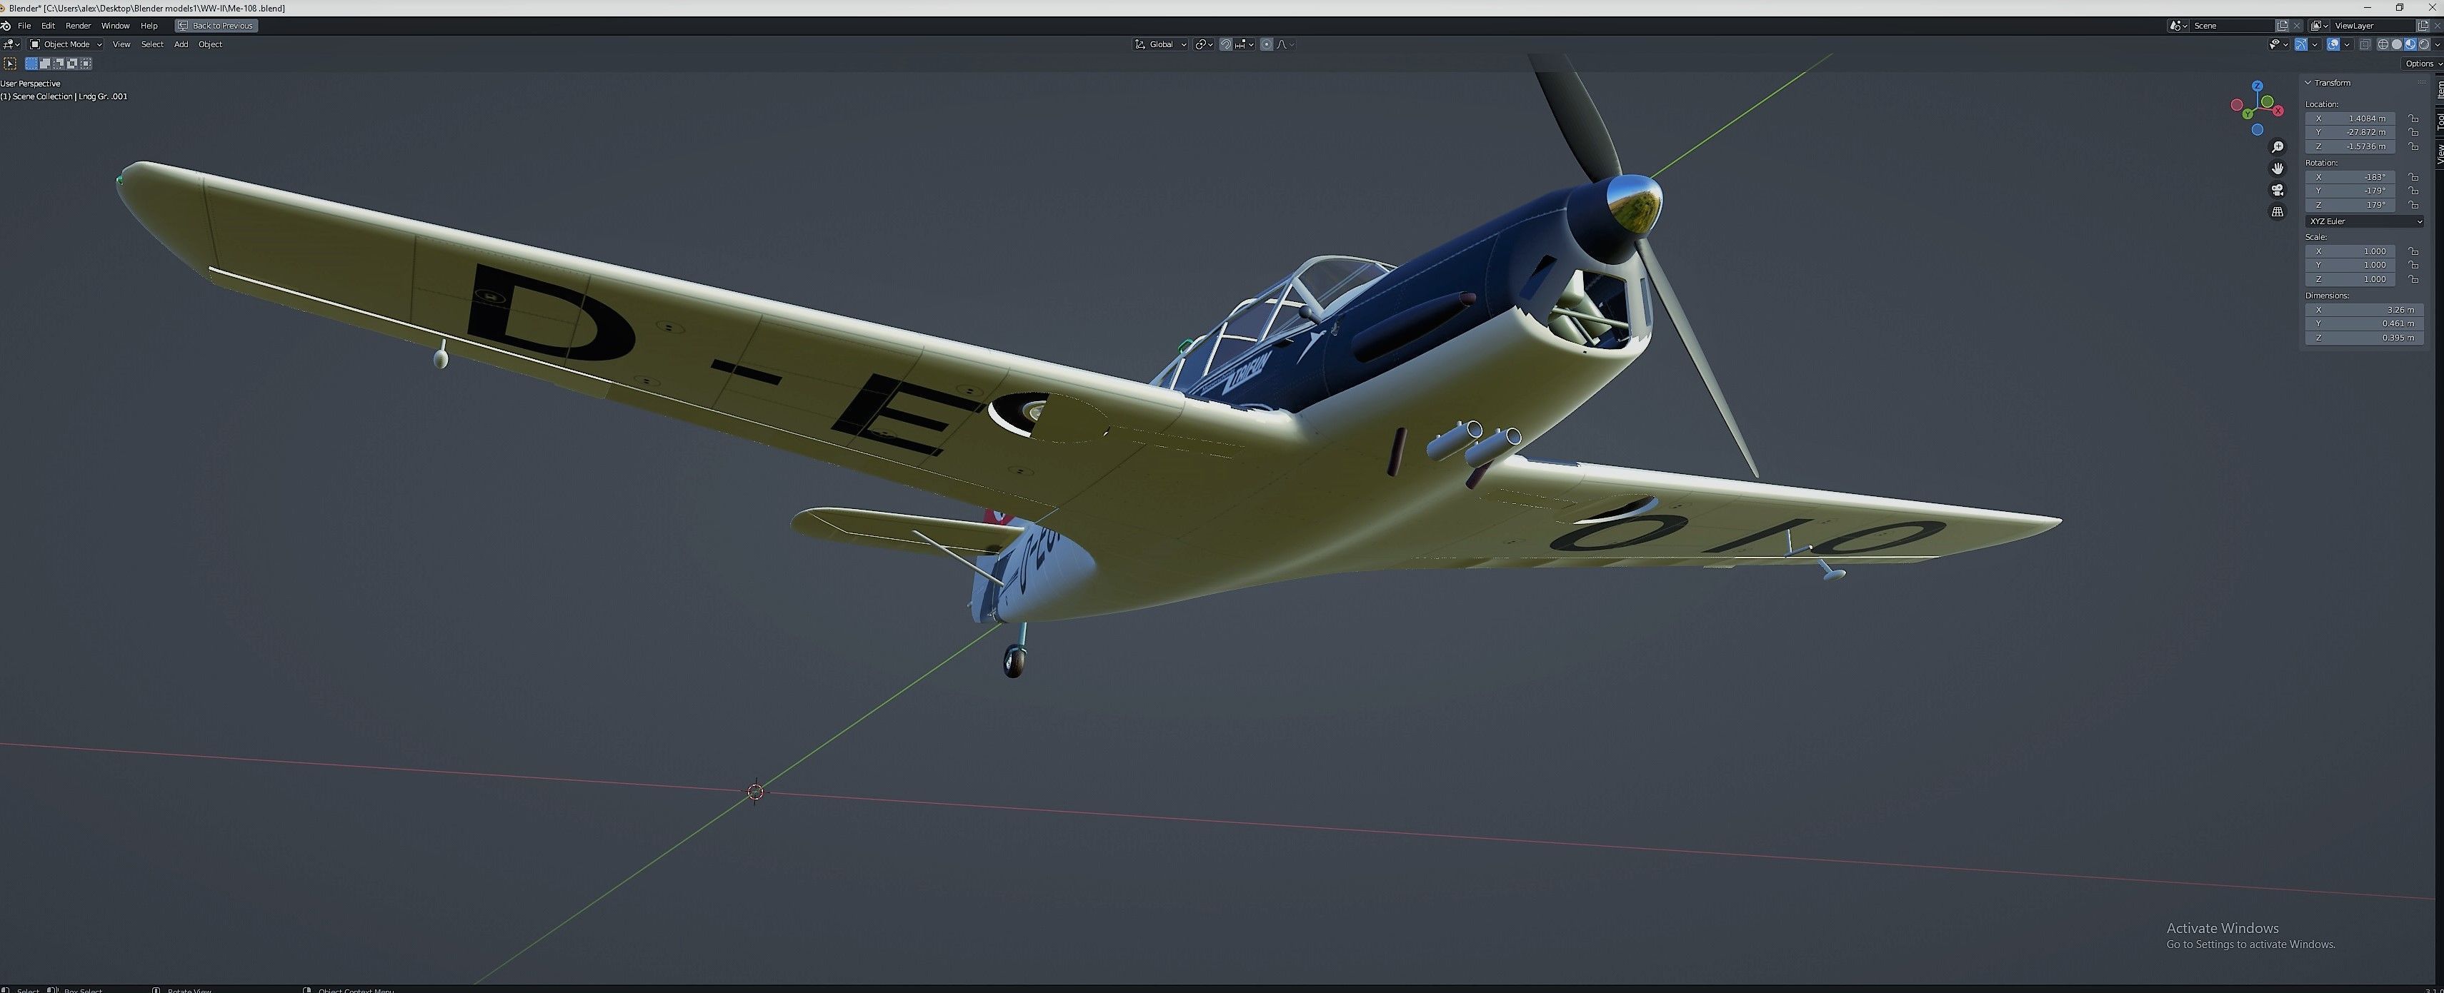Screen dimensions: 2444x993
Task: Open the viewport Select menu
Action: pos(151,44)
